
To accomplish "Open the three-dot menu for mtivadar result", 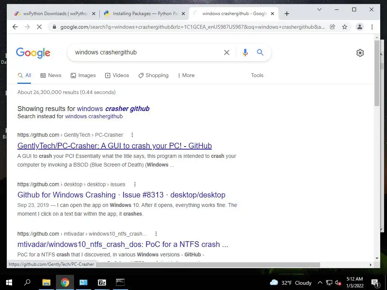I will pyautogui.click(x=156, y=233).
